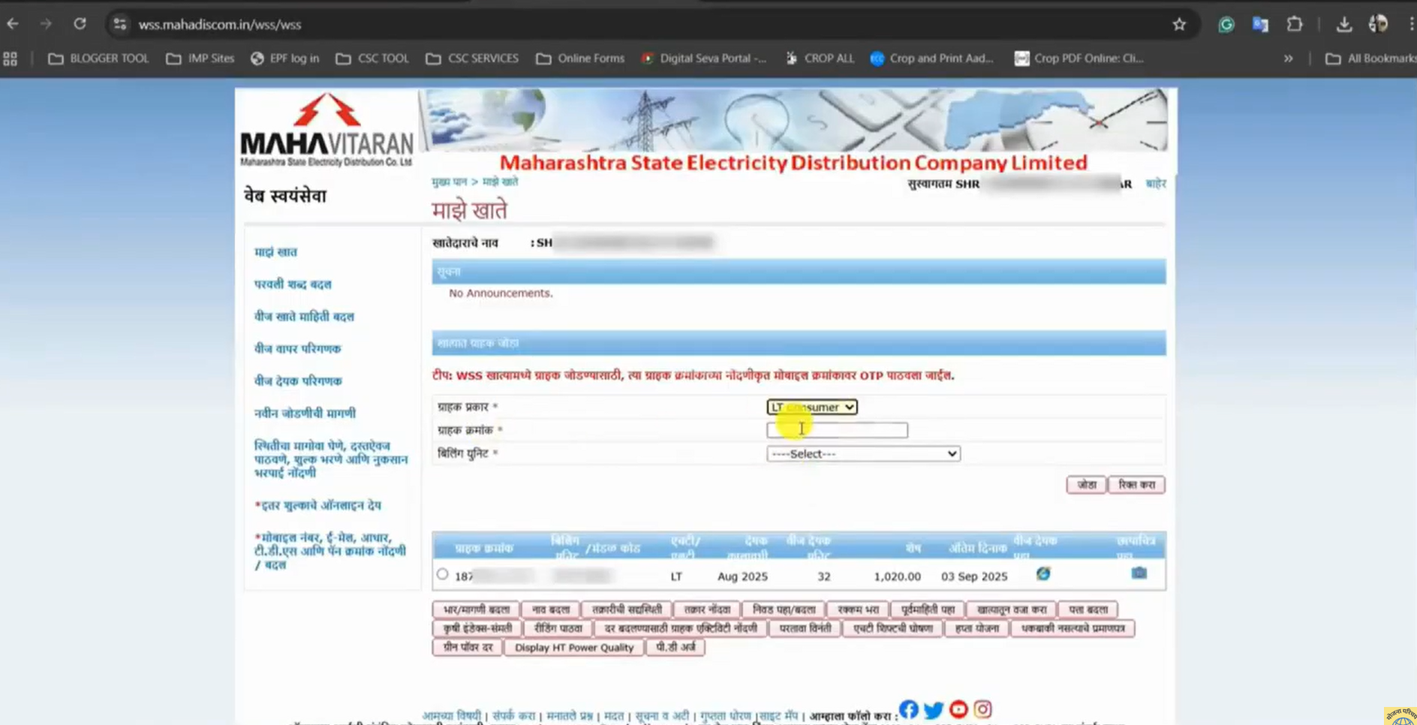This screenshot has width=1417, height=725.
Task: Click the Google Translate extension icon
Action: 1260,24
